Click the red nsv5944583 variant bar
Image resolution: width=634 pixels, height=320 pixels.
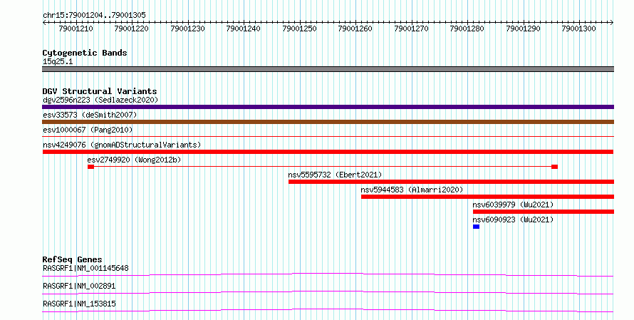(488, 197)
